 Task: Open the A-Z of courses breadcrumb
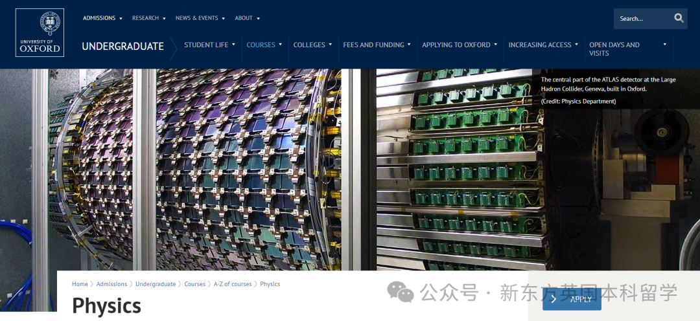233,284
